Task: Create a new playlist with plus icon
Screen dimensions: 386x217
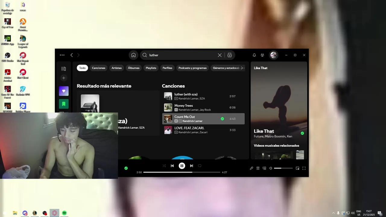Action: tap(64, 78)
